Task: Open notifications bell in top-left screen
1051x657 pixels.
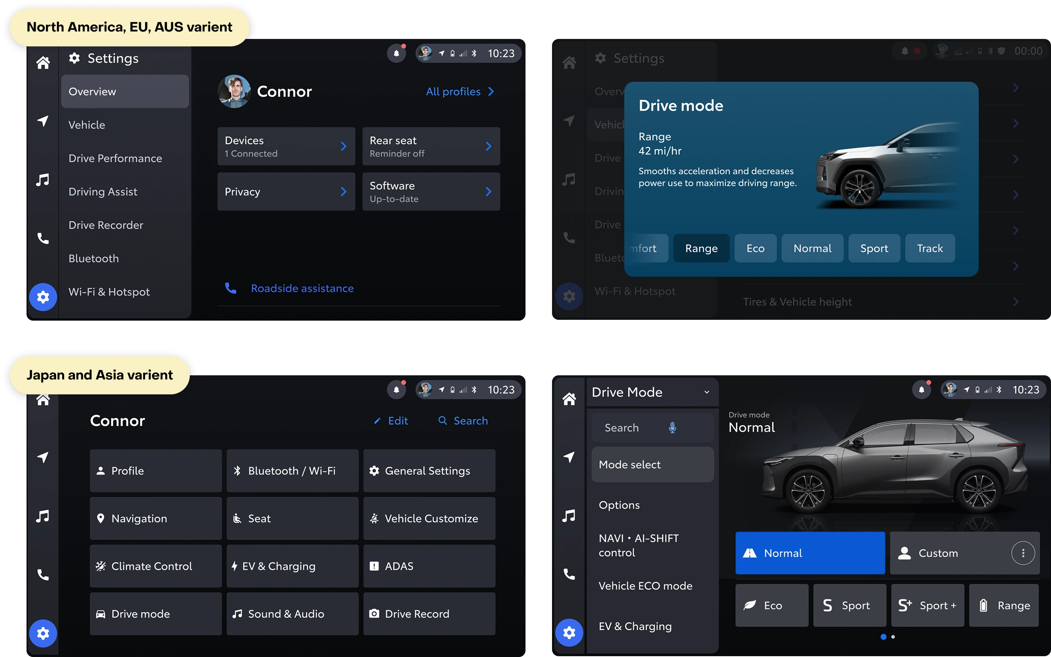Action: click(396, 53)
